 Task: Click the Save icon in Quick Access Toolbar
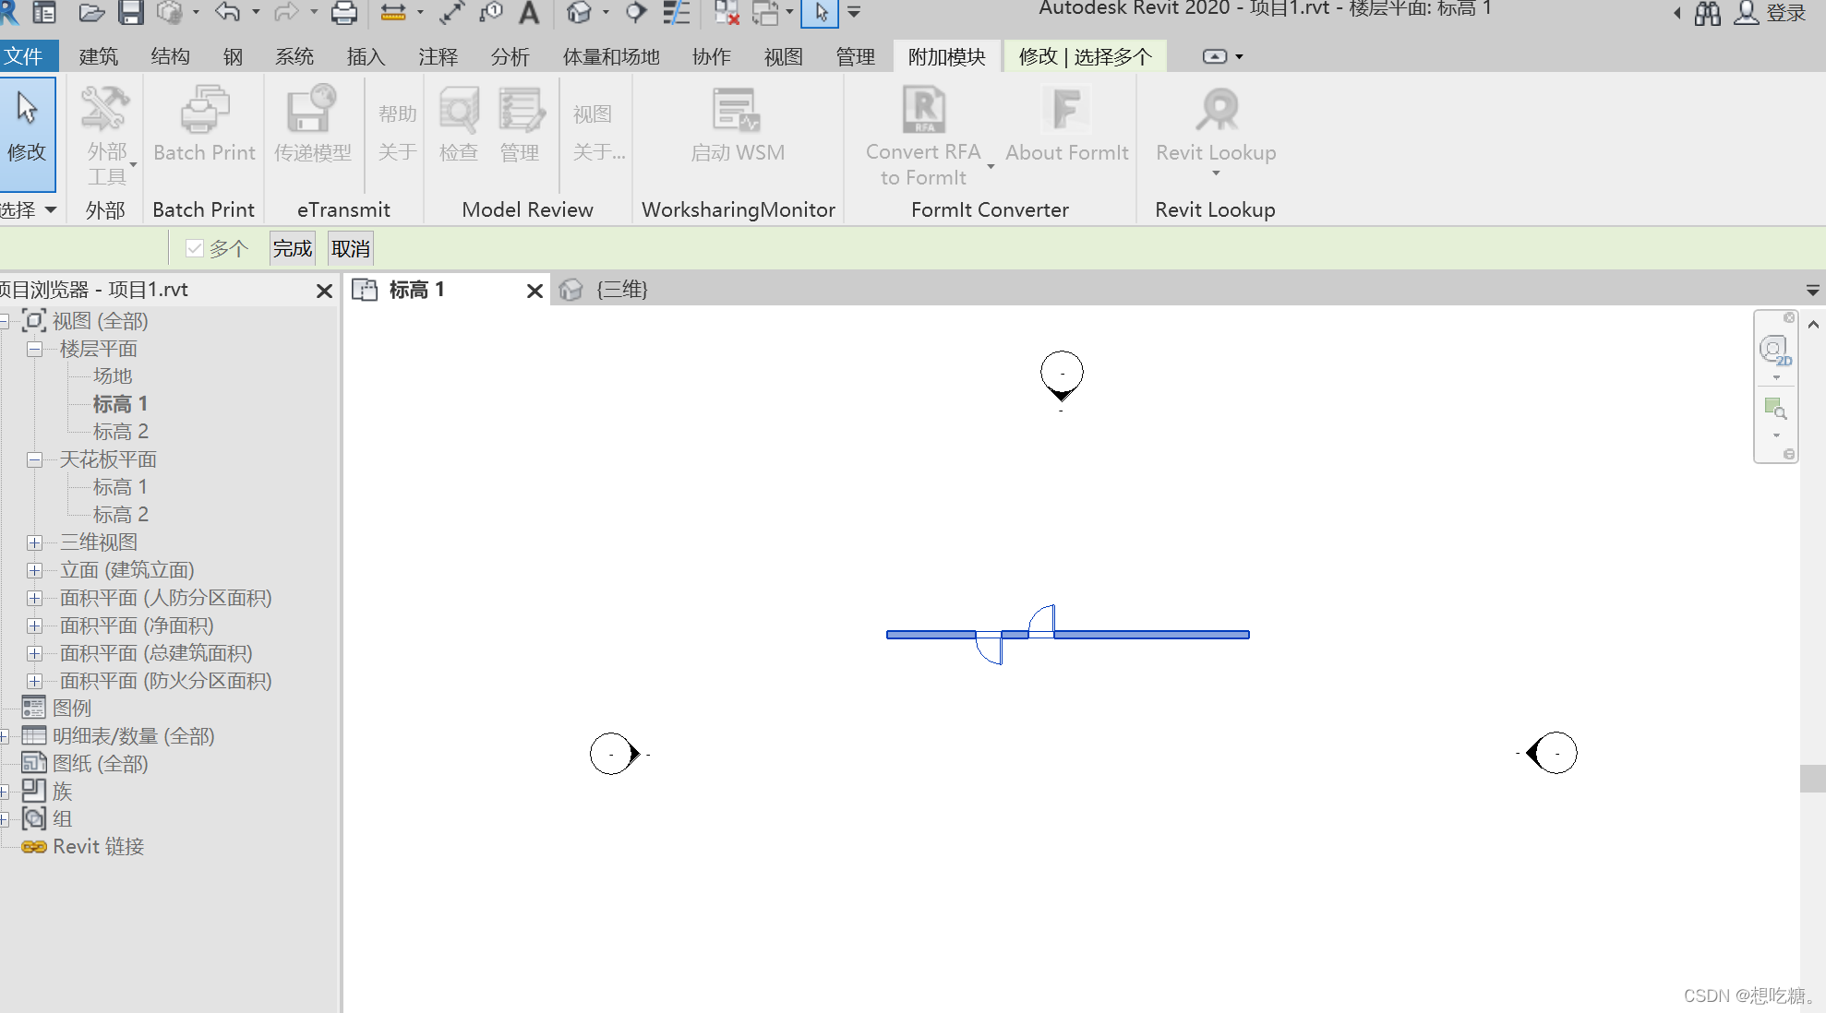tap(131, 13)
